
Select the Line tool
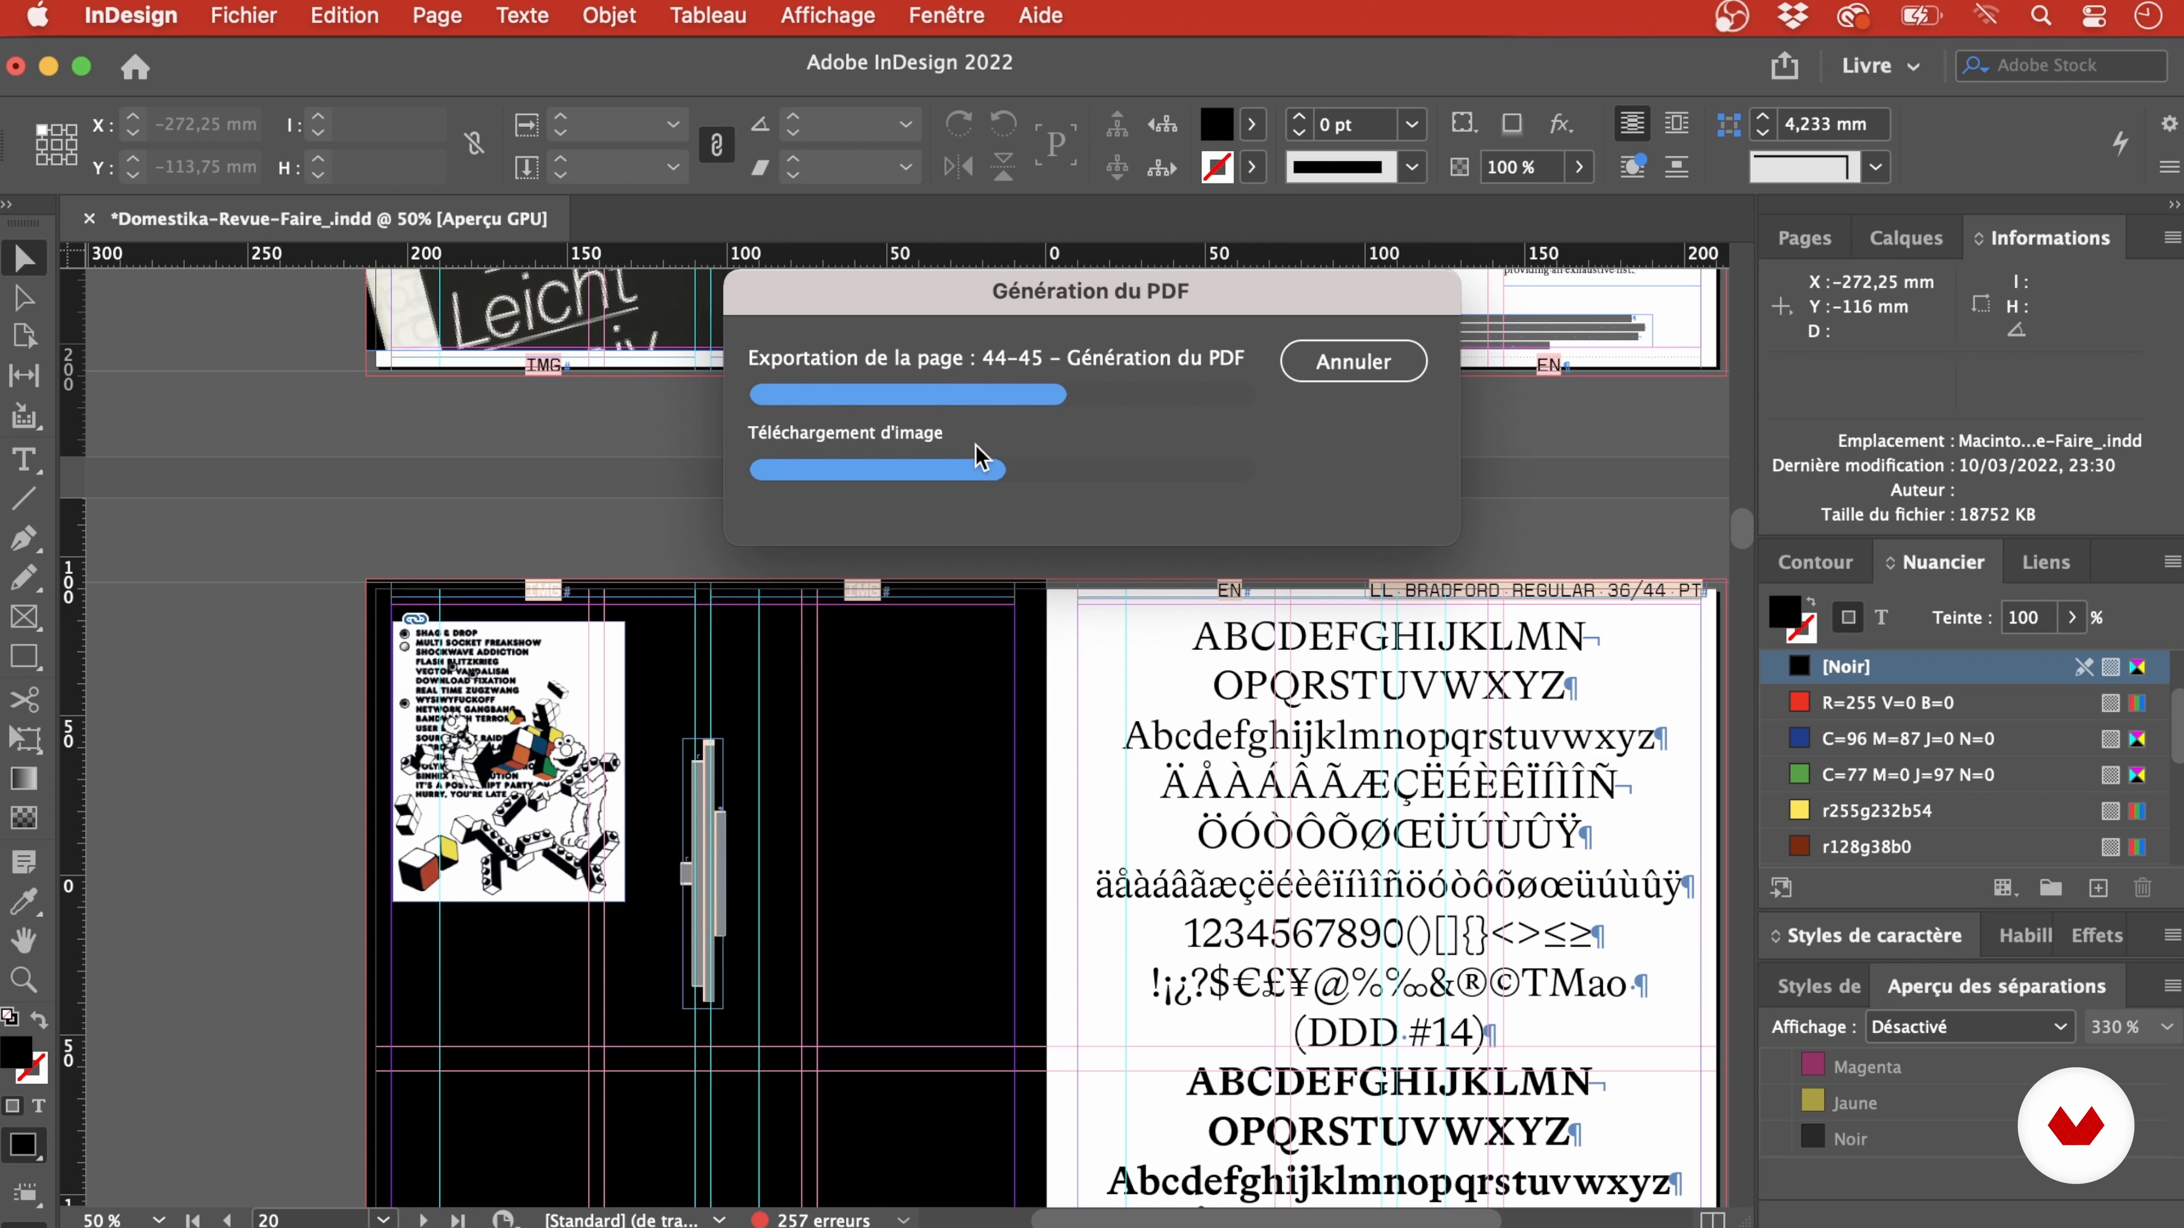point(24,499)
